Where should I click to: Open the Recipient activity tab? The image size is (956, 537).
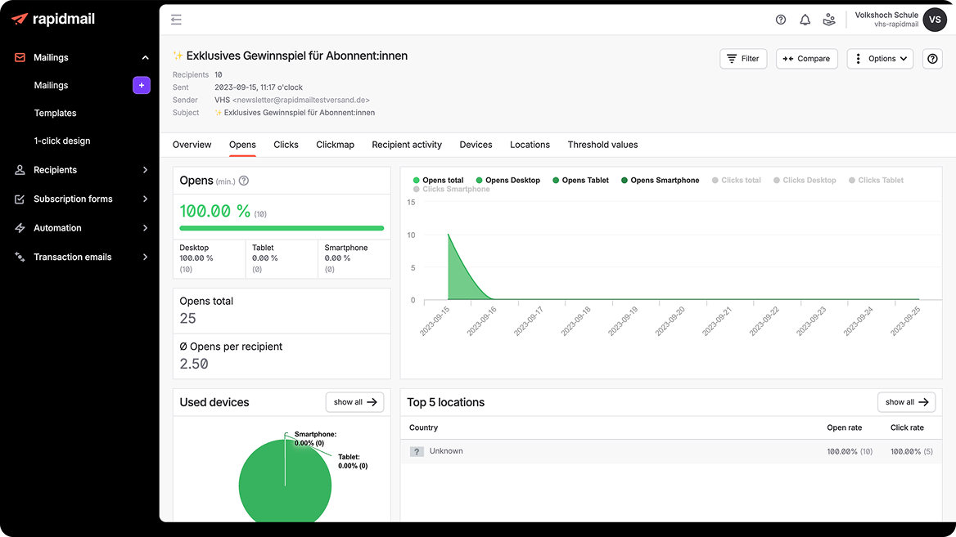(x=407, y=145)
